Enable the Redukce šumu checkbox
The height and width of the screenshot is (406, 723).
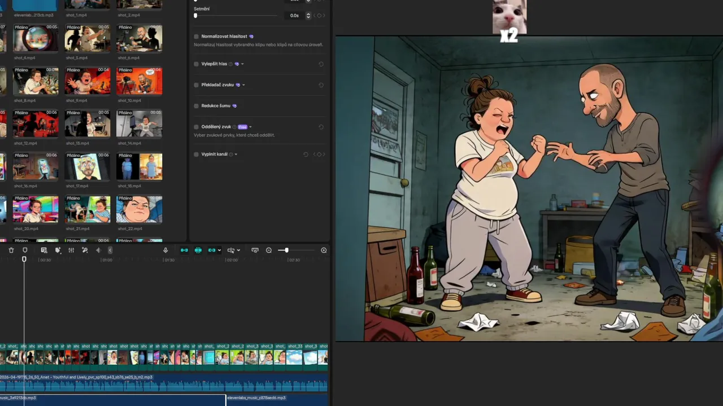196,106
